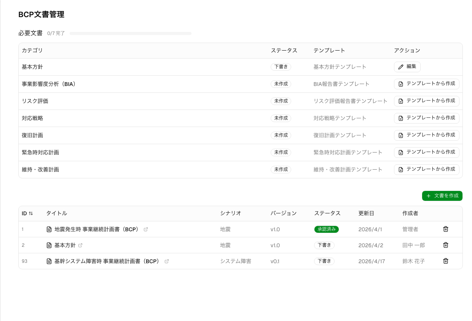This screenshot has width=472, height=321.
Task: Create 事業影響度分析 (BIA) document from template
Action: pyautogui.click(x=427, y=84)
